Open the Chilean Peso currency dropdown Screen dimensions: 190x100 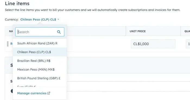coord(38,19)
